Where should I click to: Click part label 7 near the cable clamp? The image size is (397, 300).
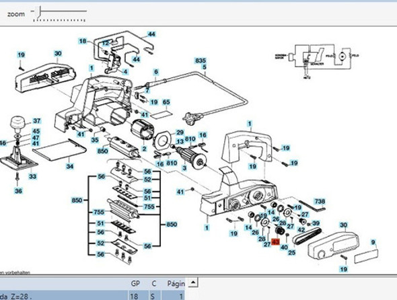pos(147,90)
